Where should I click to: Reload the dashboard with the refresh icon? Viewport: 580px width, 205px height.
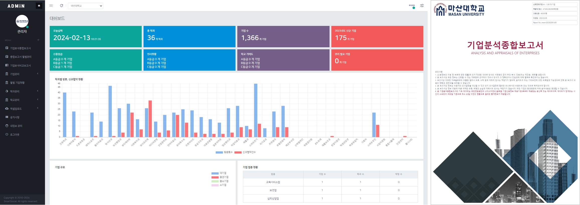61,6
